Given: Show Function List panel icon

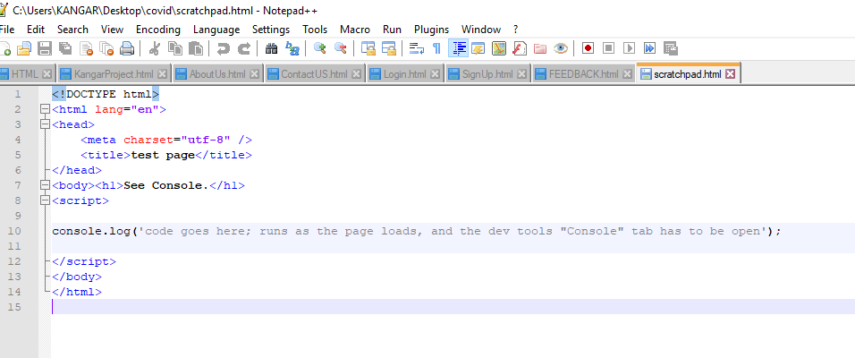Looking at the screenshot, I should click(x=520, y=48).
